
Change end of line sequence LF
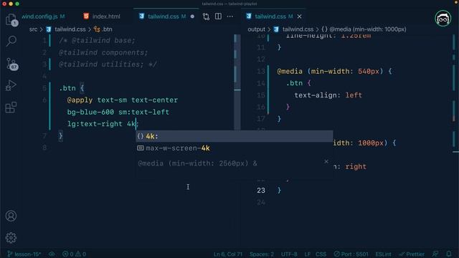[308, 254]
